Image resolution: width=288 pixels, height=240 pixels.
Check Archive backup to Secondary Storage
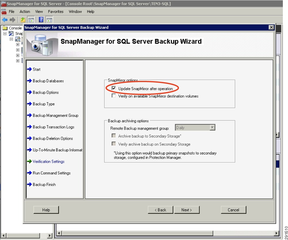(114, 136)
